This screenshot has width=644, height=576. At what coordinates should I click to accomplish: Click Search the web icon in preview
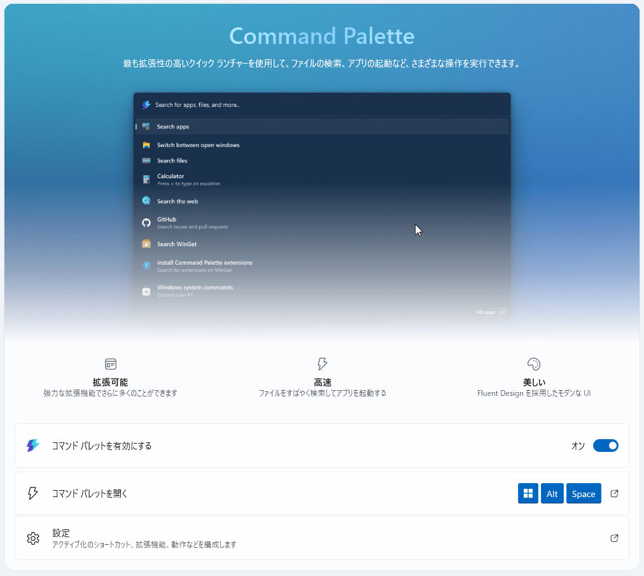(x=146, y=201)
